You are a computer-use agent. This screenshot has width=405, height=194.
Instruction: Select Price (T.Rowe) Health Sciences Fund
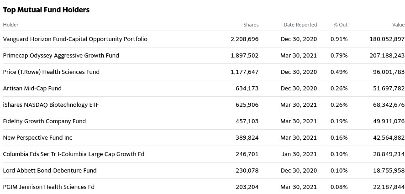click(51, 72)
